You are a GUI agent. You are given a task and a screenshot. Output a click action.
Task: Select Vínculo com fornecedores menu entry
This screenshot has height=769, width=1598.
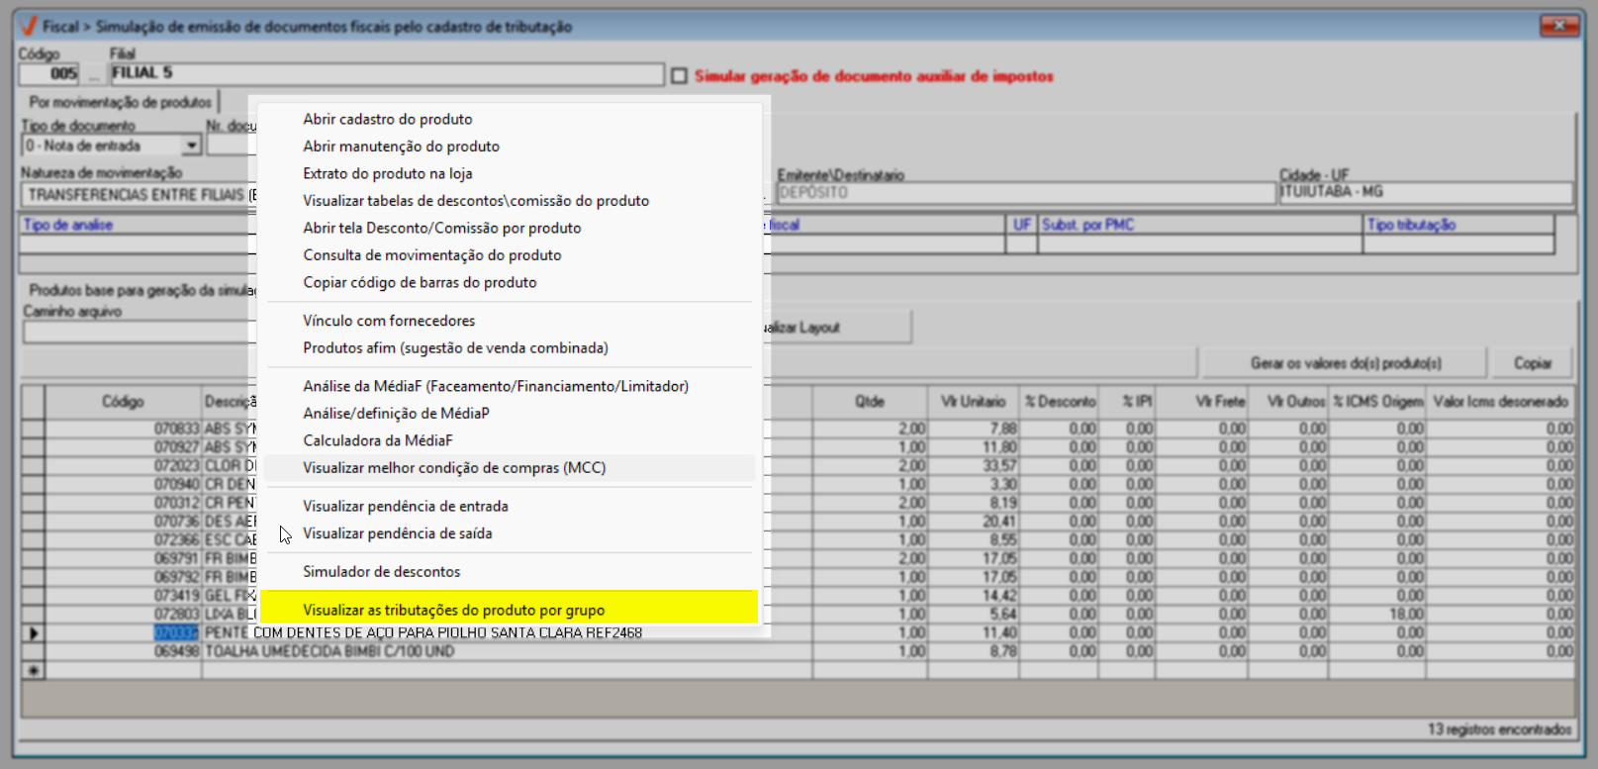[388, 321]
